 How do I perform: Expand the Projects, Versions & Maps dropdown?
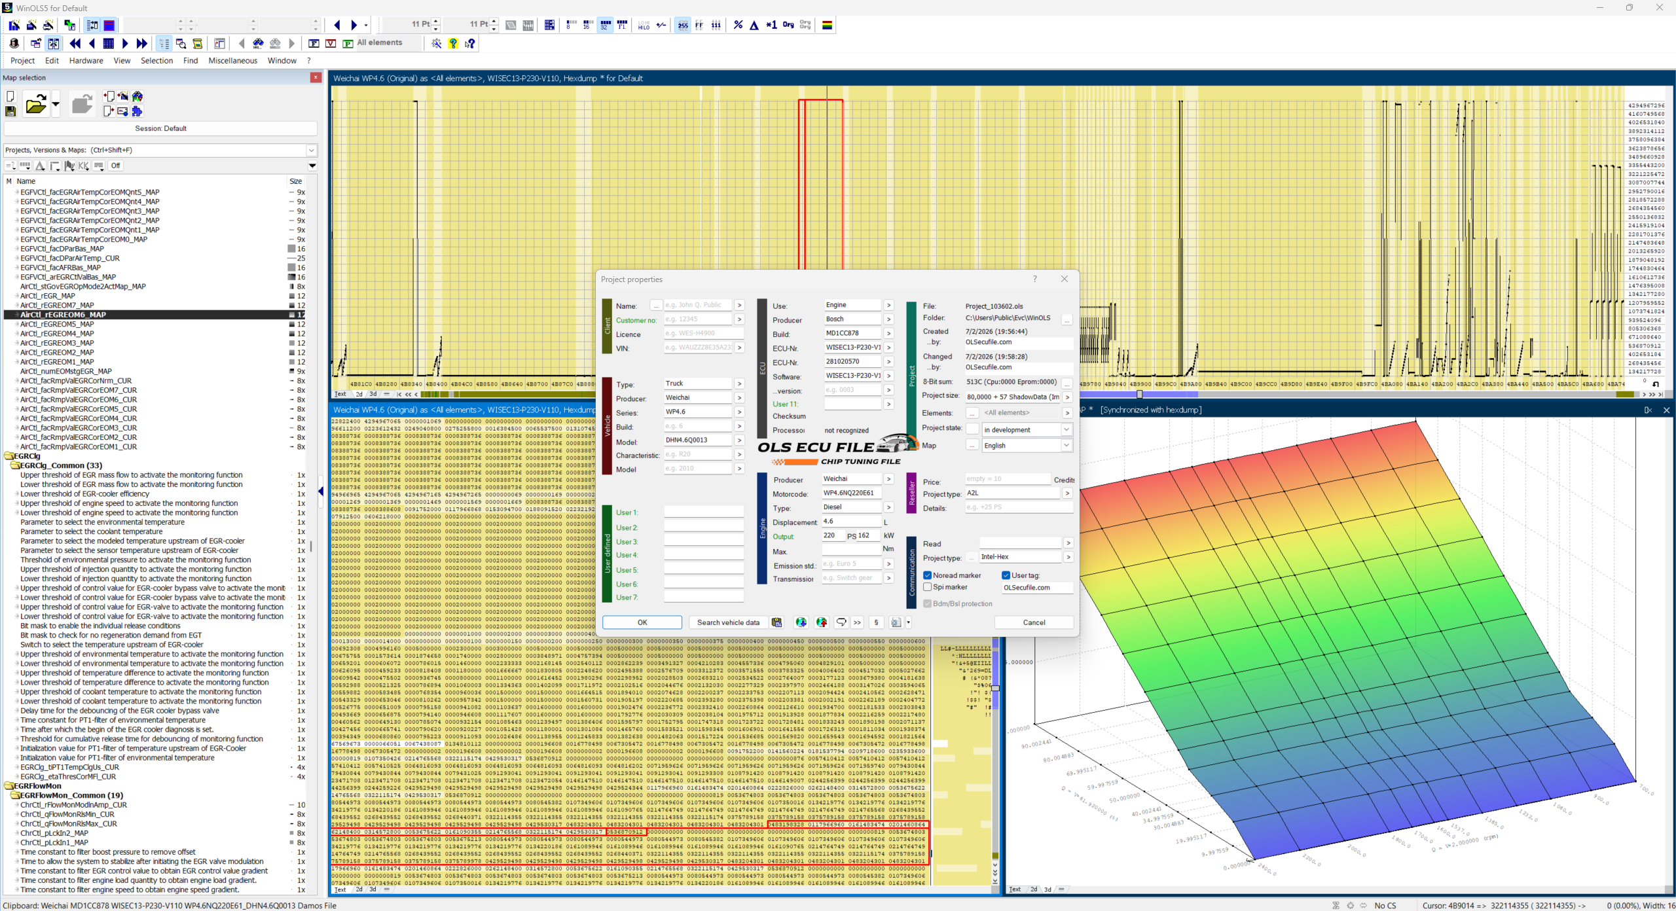pos(312,150)
